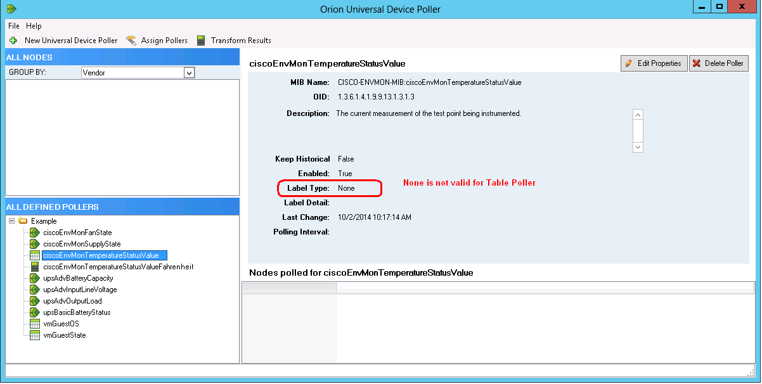Screen dimensions: 762x384
Task: Choose Transform Results in toolbar
Action: coord(241,41)
